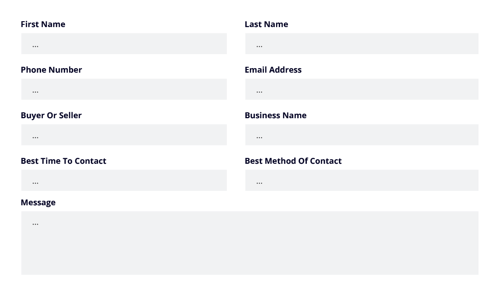Screen dimensions: 502x291
Task: Click the Business Name input box
Action: (361, 135)
